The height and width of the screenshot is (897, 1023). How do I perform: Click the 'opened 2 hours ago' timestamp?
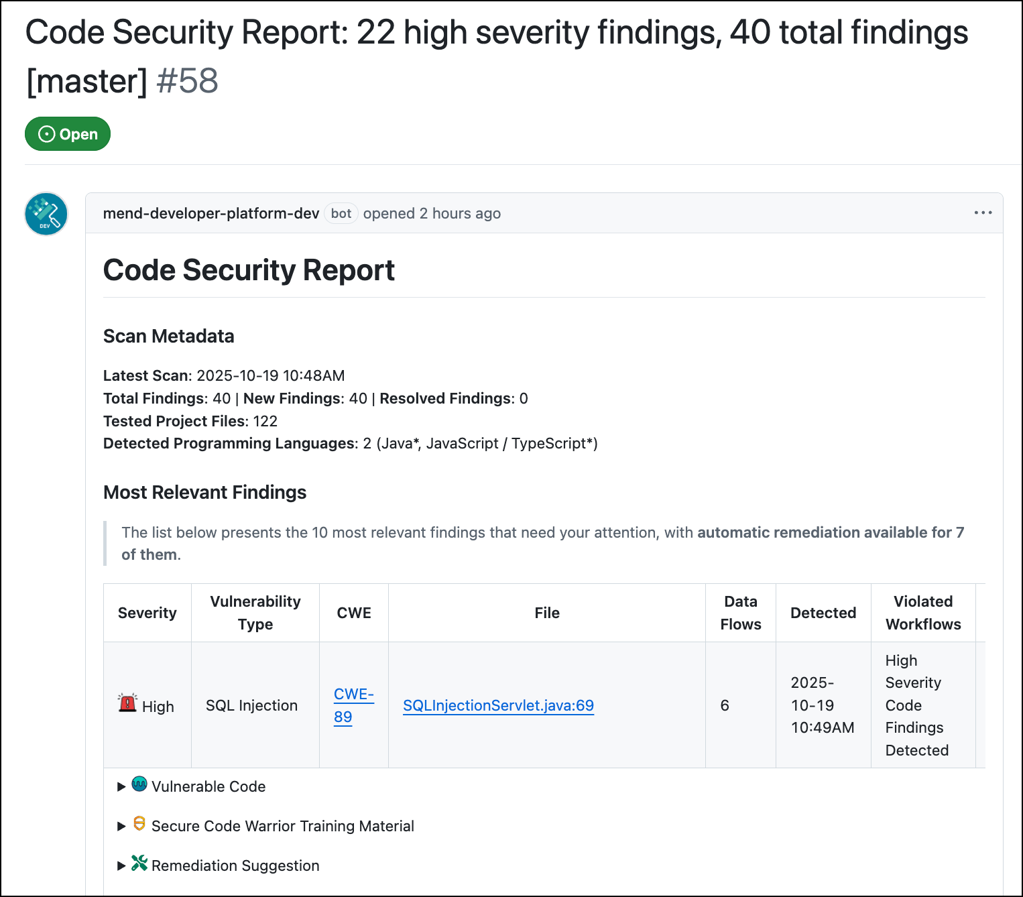pos(432,213)
